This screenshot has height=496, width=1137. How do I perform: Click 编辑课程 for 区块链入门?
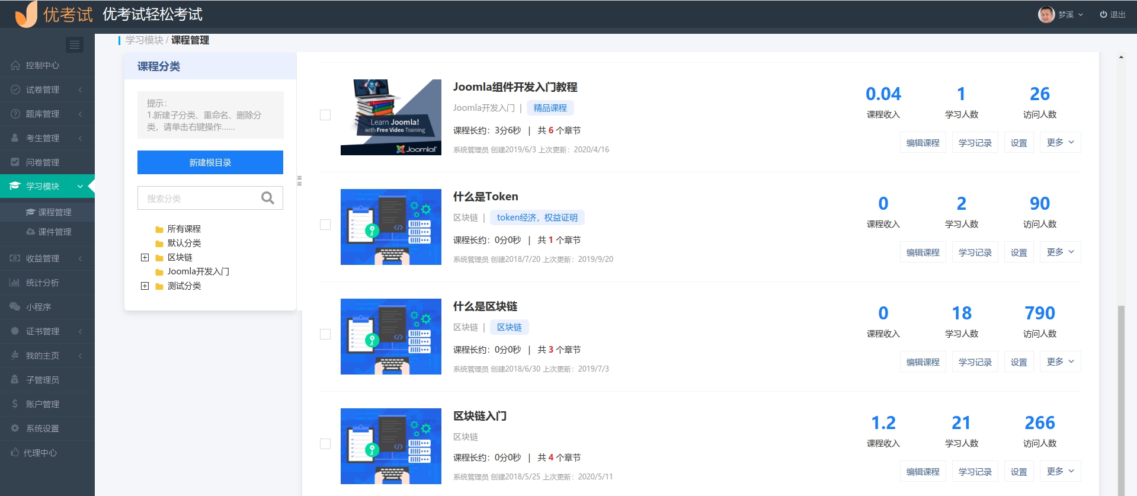[923, 472]
